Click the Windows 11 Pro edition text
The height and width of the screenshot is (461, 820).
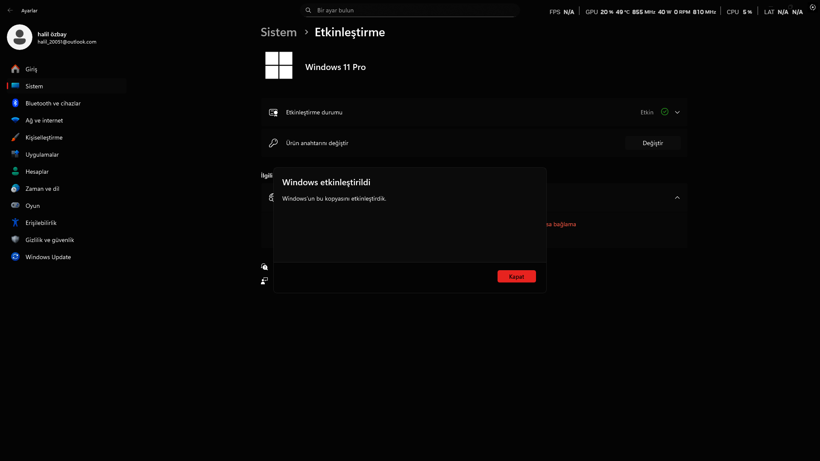pos(335,67)
